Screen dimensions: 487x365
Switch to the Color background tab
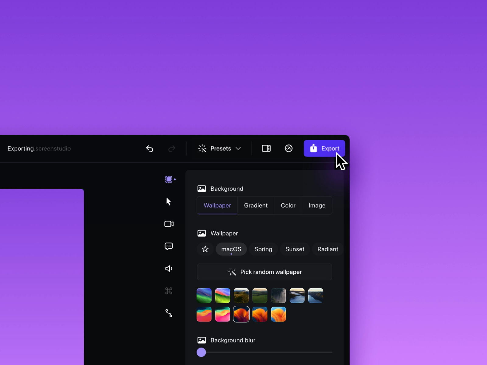pyautogui.click(x=288, y=206)
